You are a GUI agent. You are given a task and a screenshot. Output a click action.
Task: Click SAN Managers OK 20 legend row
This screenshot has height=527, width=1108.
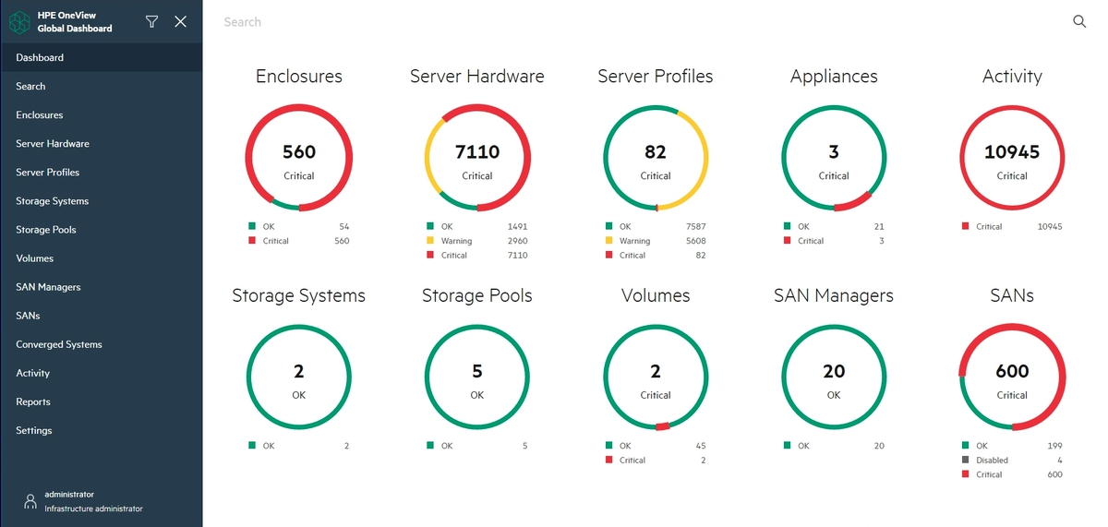(834, 446)
